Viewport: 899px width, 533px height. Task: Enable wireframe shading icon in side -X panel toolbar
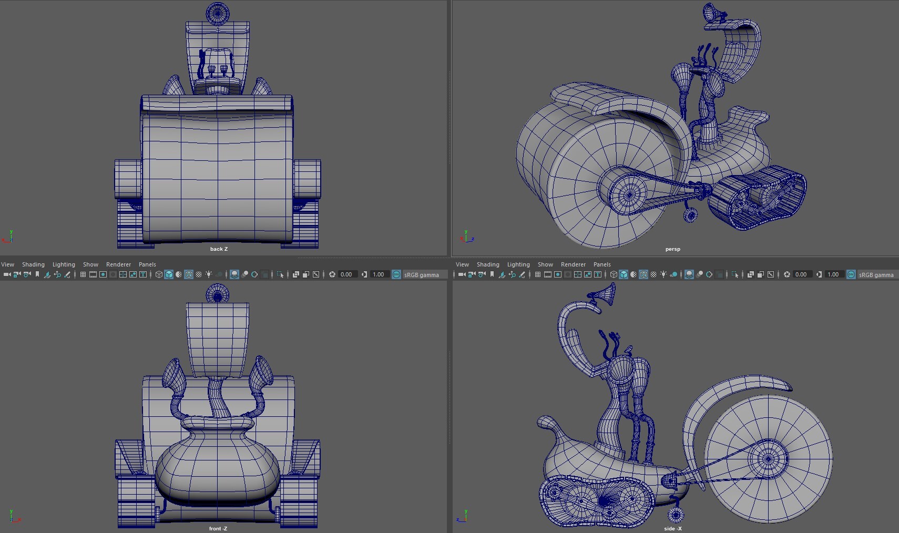click(614, 274)
